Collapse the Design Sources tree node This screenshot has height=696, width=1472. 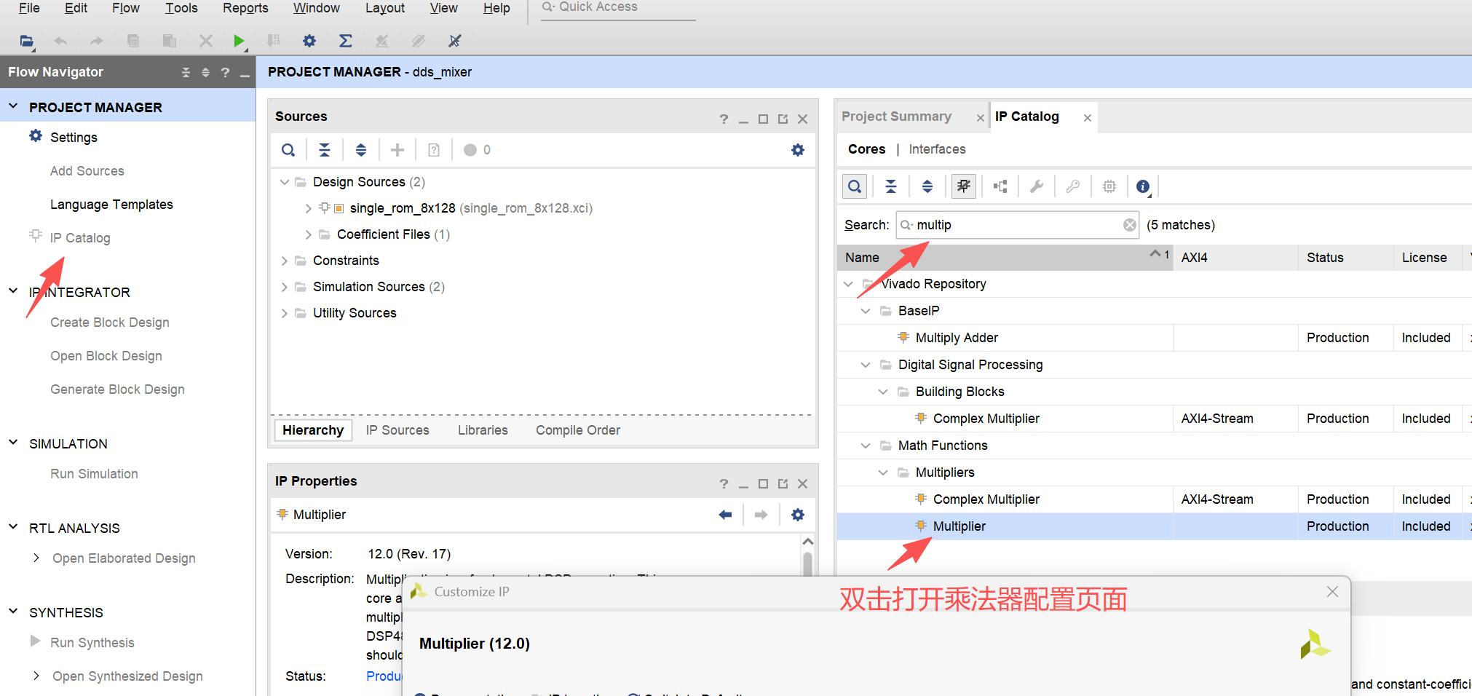pos(285,182)
